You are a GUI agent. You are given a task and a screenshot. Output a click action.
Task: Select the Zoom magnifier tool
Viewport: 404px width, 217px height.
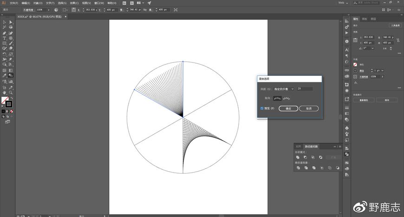[x=11, y=93]
